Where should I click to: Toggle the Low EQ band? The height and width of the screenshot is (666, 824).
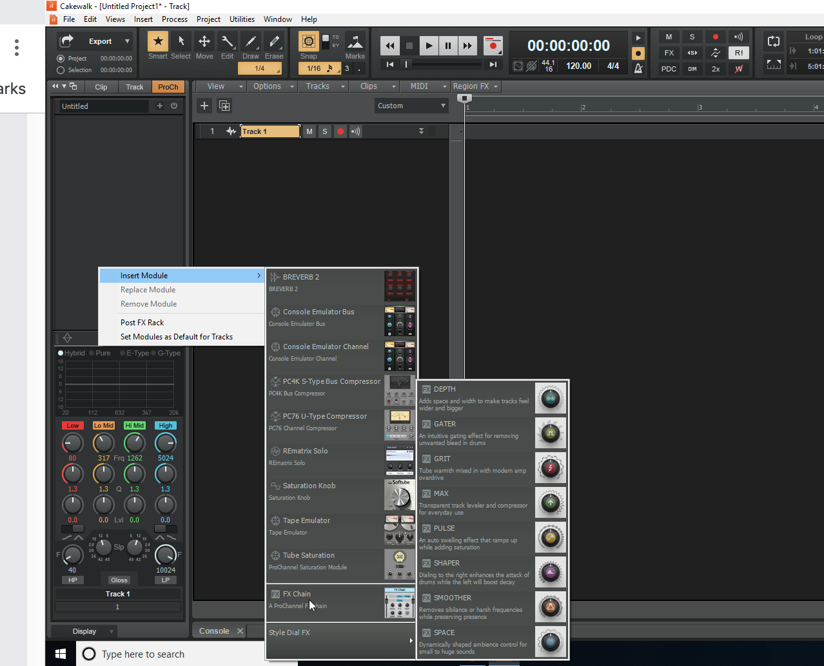72,426
